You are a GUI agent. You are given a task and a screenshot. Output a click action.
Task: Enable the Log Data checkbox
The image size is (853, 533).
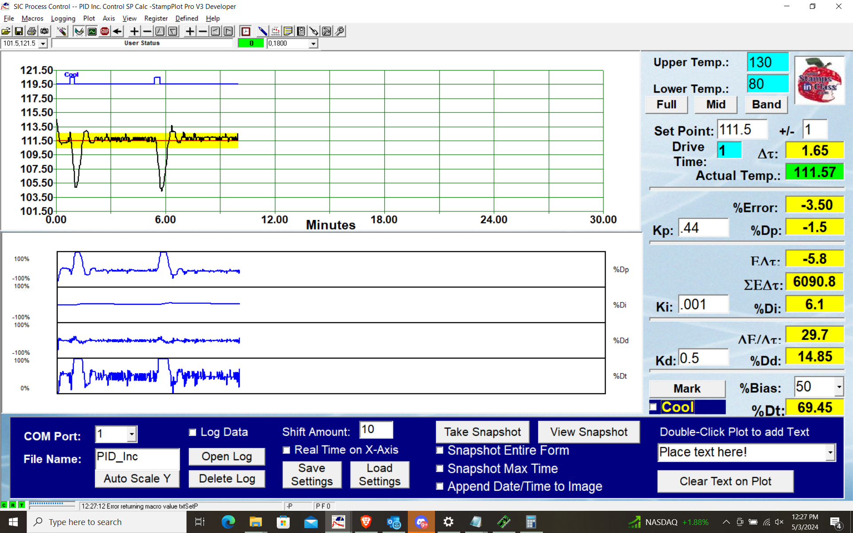coord(192,432)
